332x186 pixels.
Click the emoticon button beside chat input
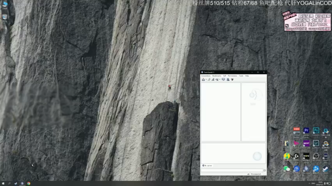(265, 170)
